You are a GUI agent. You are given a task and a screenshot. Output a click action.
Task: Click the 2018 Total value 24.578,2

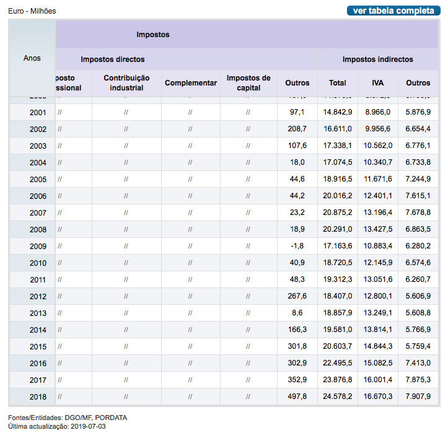pyautogui.click(x=338, y=396)
